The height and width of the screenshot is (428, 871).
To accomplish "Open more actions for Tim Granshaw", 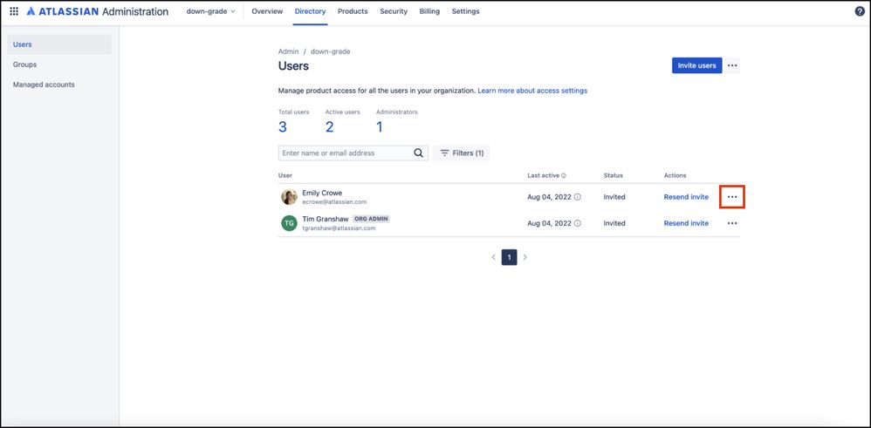I will [x=732, y=223].
